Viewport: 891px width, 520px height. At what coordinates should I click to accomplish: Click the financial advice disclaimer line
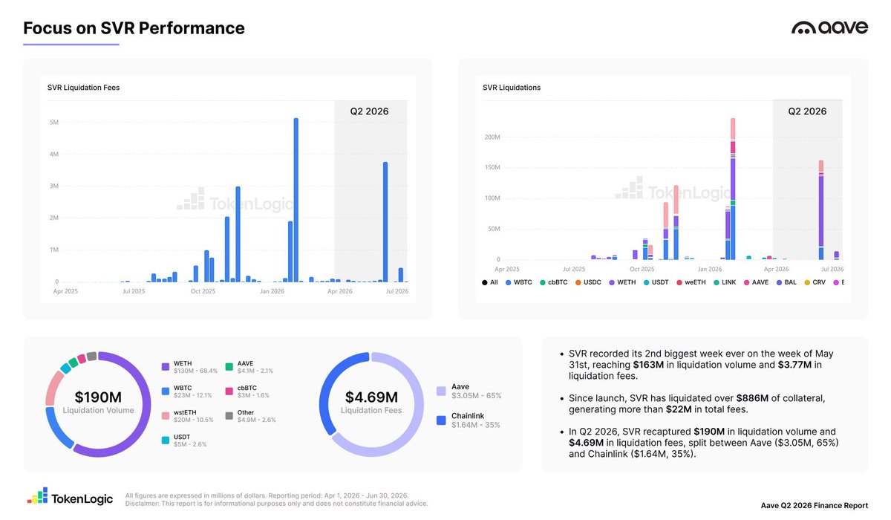click(277, 504)
